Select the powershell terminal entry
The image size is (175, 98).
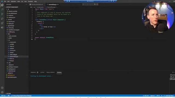tap(173, 75)
